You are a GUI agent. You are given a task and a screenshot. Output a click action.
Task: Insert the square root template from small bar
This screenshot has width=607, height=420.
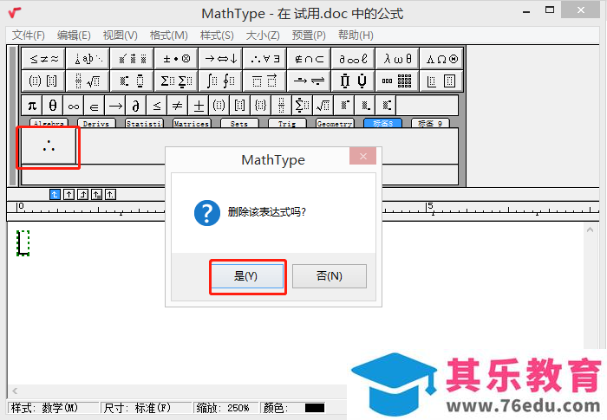click(x=323, y=105)
